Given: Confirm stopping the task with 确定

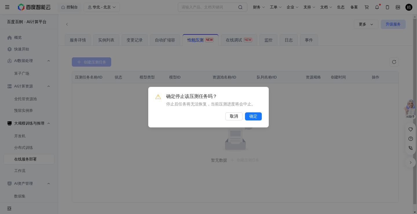Looking at the screenshot, I should coord(253,116).
